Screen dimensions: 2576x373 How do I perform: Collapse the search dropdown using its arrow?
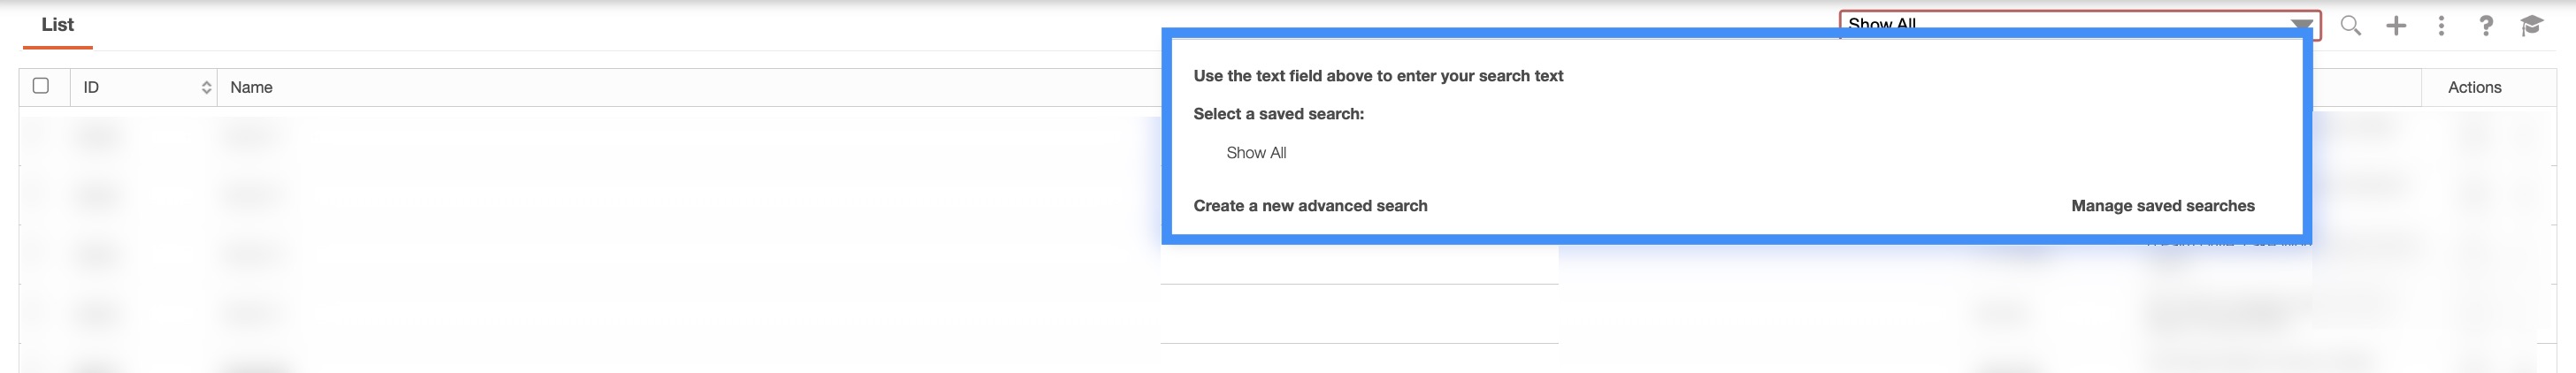pyautogui.click(x=2301, y=24)
